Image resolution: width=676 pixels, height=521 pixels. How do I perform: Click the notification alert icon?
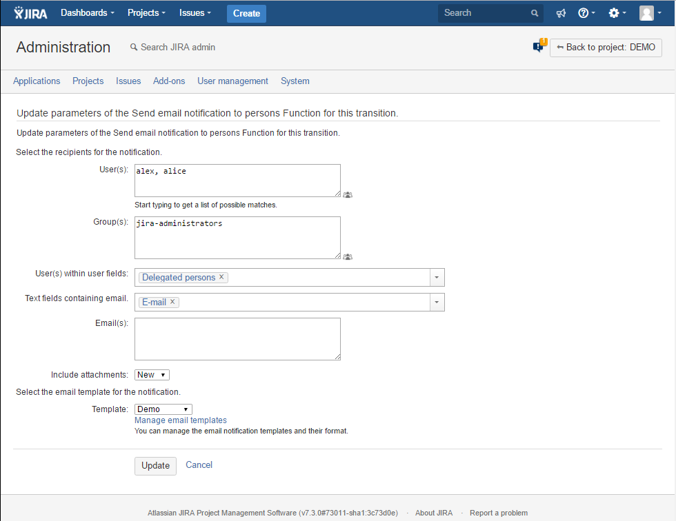click(539, 45)
